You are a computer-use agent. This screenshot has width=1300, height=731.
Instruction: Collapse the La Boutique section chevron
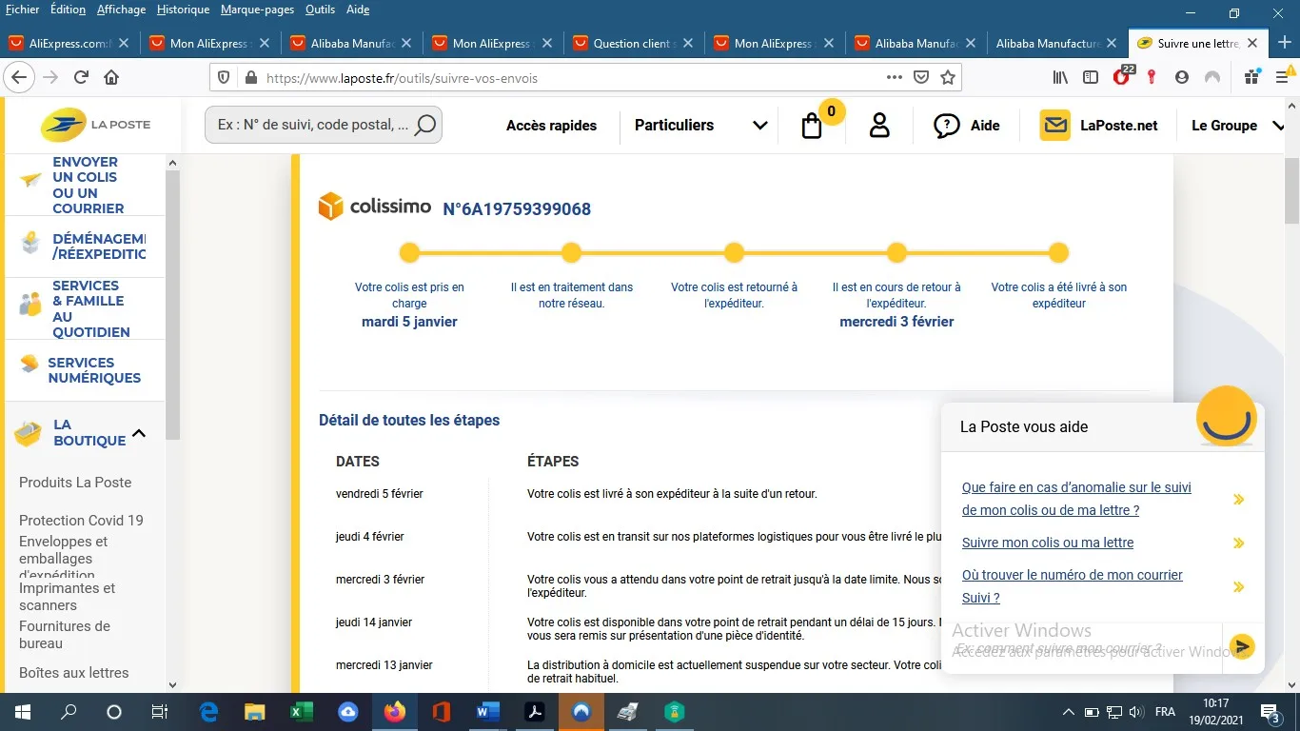pos(139,433)
